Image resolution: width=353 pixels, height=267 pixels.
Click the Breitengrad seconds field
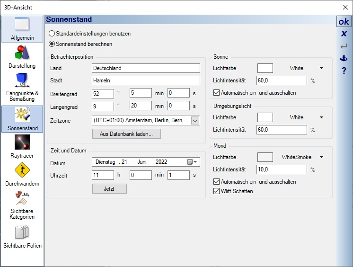[x=178, y=93]
